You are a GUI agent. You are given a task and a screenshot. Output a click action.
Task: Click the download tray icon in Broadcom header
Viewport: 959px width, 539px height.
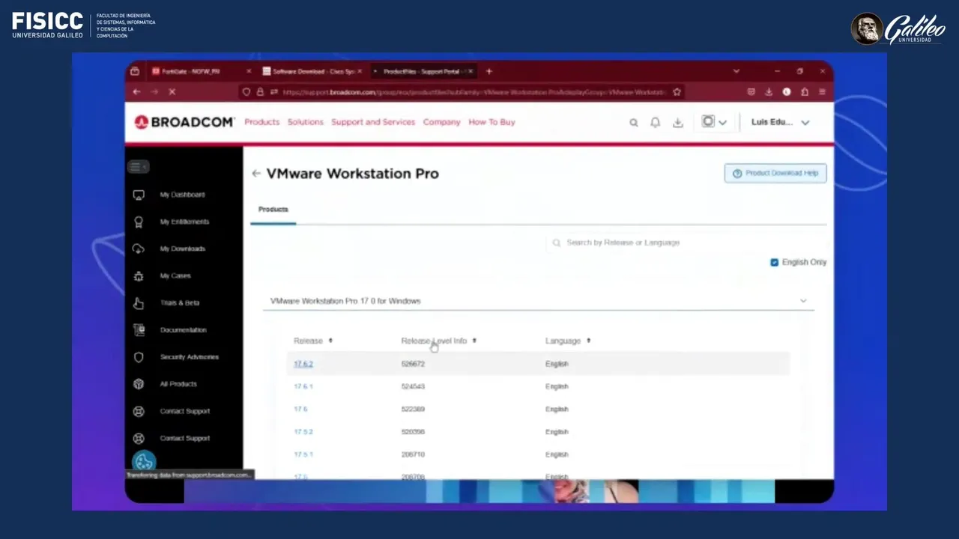coord(678,123)
